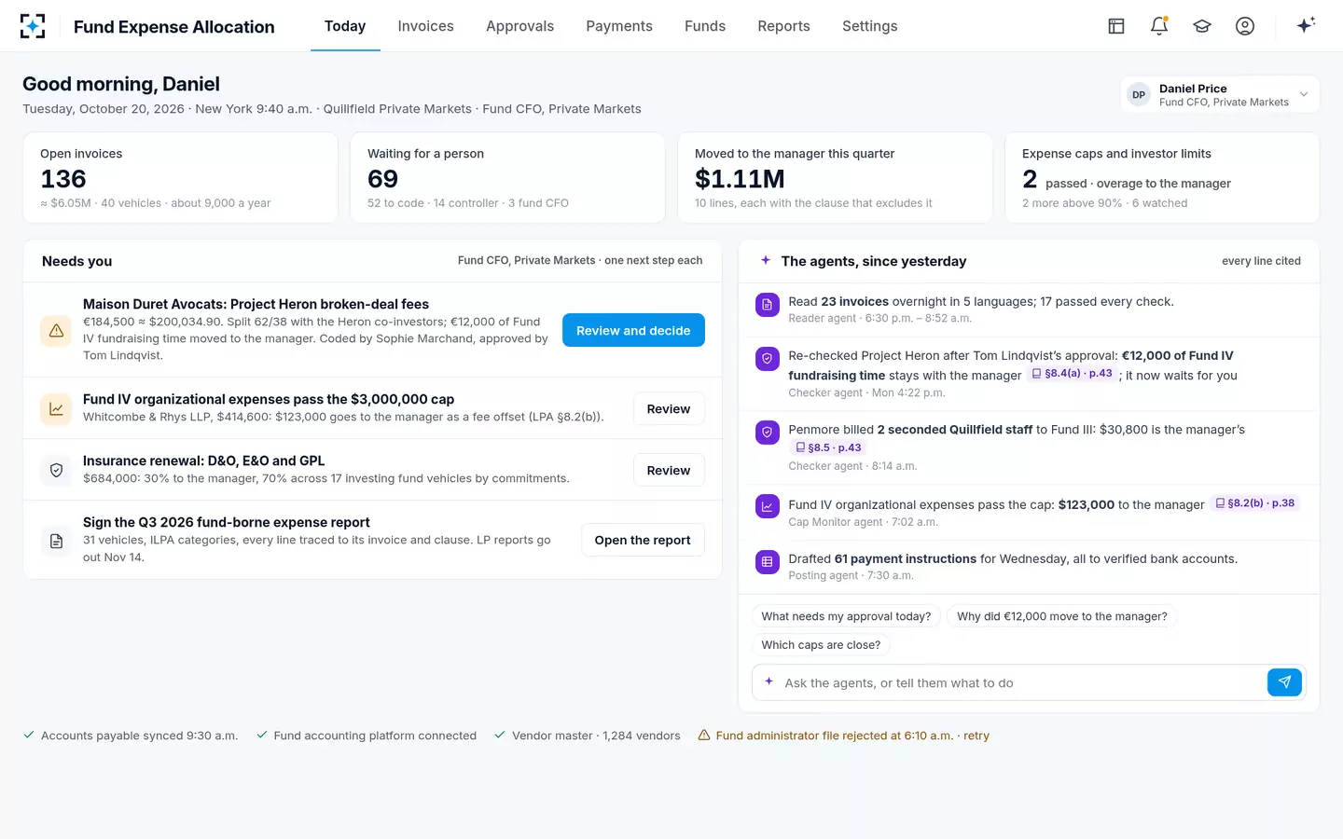This screenshot has height=839, width=1343.
Task: Select 'What needs my approval today?' suggestion
Action: (x=846, y=616)
